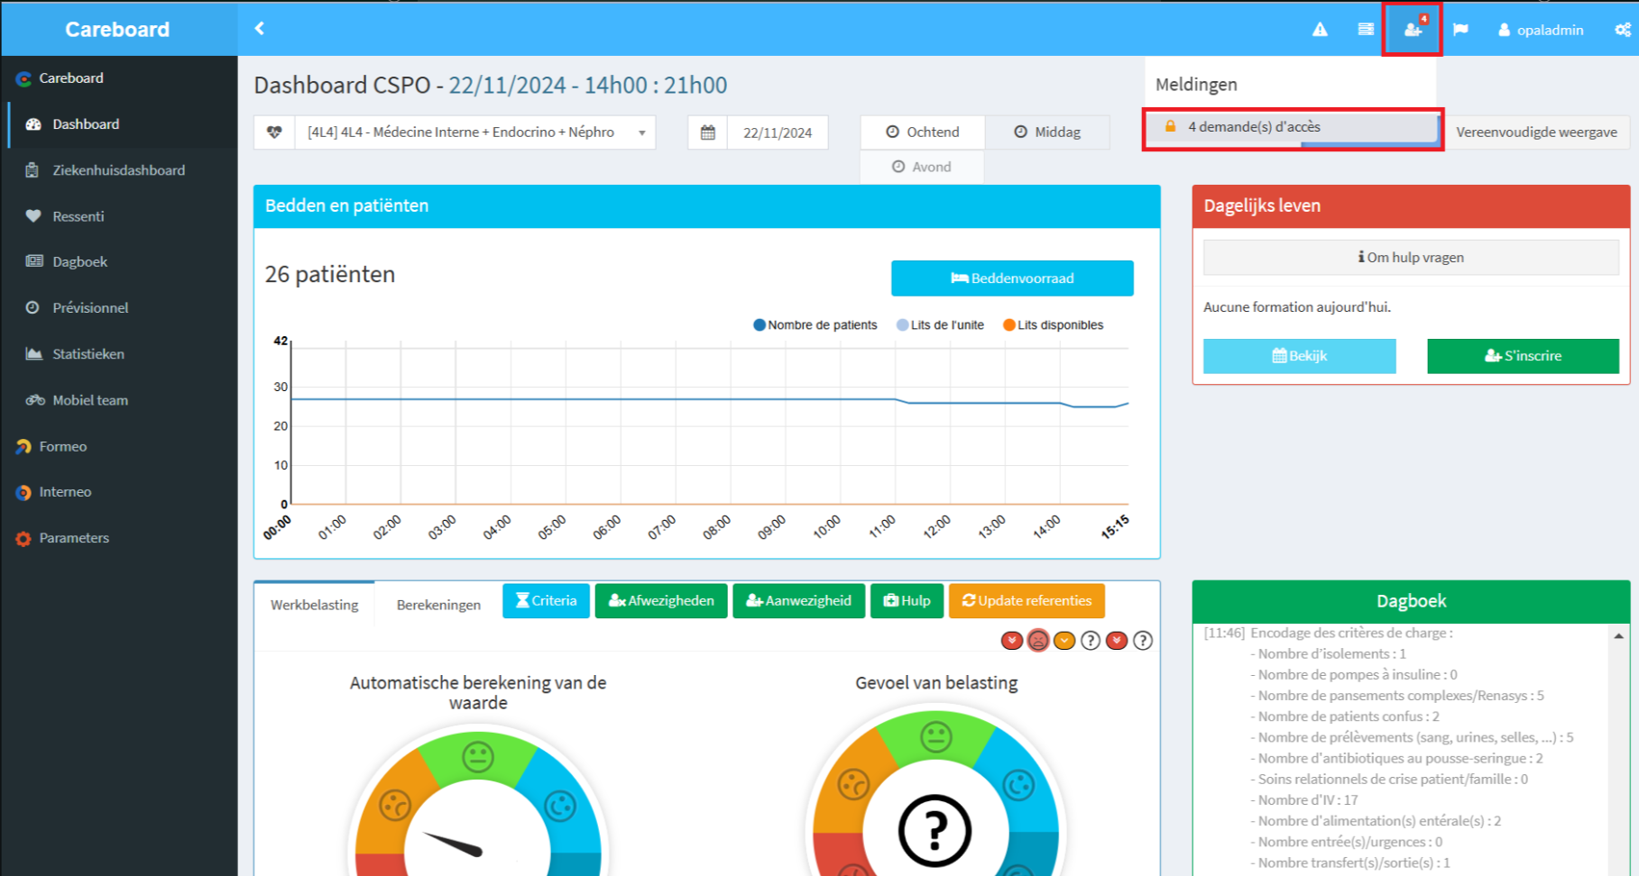This screenshot has height=876, width=1639.
Task: Click the Interneo logo icon
Action: 23,492
